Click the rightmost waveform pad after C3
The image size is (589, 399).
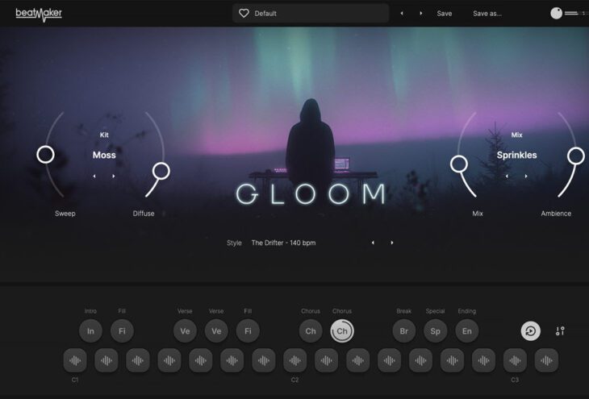546,360
